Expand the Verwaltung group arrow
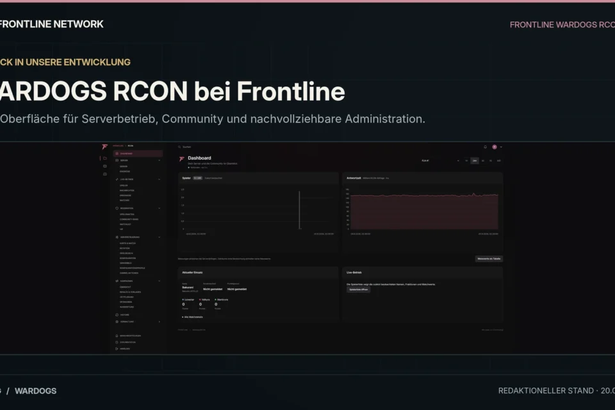 point(160,322)
